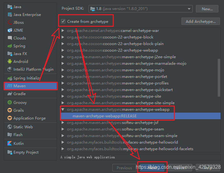Click the Gradle elephant icon

pos(10,94)
